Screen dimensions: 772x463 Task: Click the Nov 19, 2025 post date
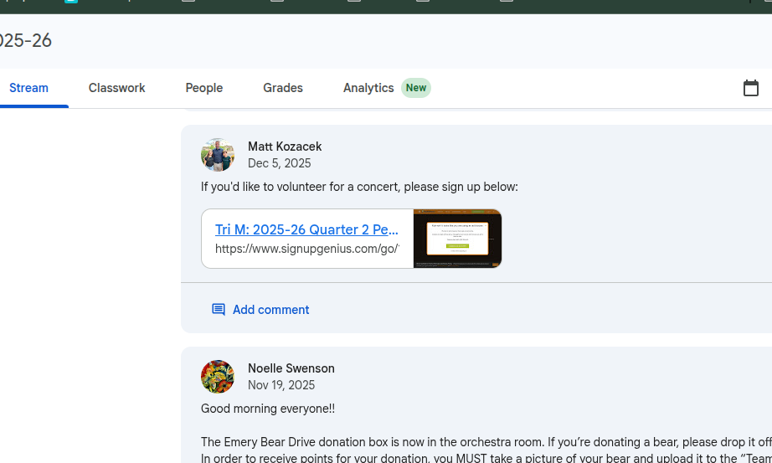281,385
